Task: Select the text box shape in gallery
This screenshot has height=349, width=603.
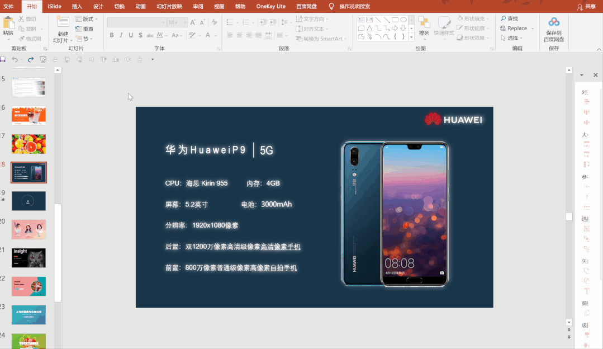Action: coord(360,20)
